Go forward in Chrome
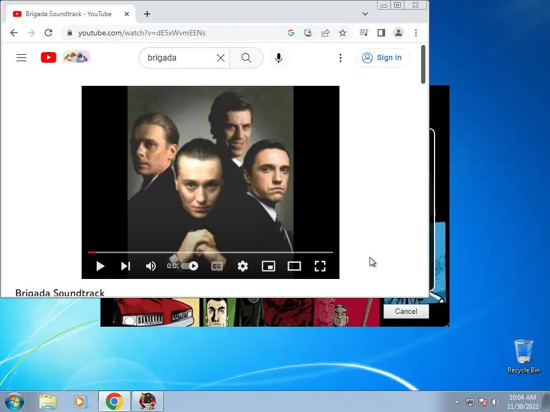This screenshot has width=550, height=412. point(31,33)
